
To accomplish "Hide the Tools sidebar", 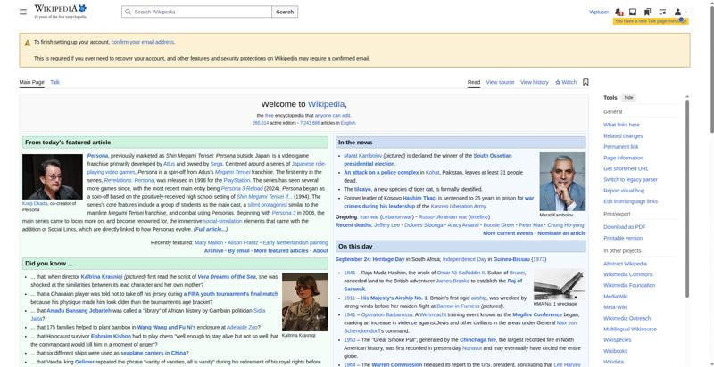I will pyautogui.click(x=628, y=98).
